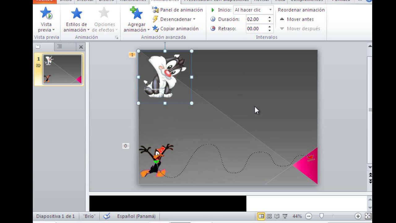This screenshot has width=396, height=223.
Task: Click the zoom in plus button
Action: click(358, 216)
